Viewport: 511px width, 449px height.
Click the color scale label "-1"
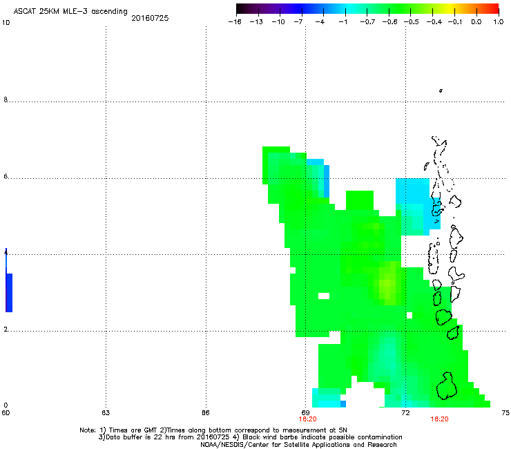click(x=343, y=22)
